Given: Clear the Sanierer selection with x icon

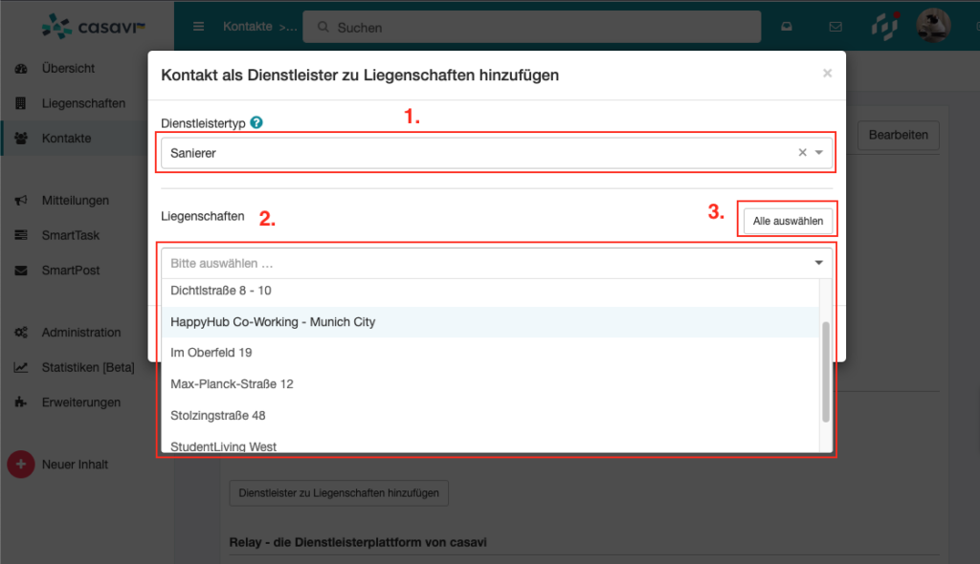Looking at the screenshot, I should click(802, 153).
